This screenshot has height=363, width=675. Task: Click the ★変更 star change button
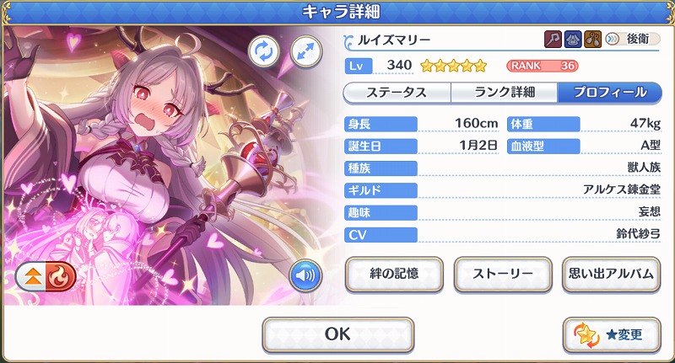(611, 334)
